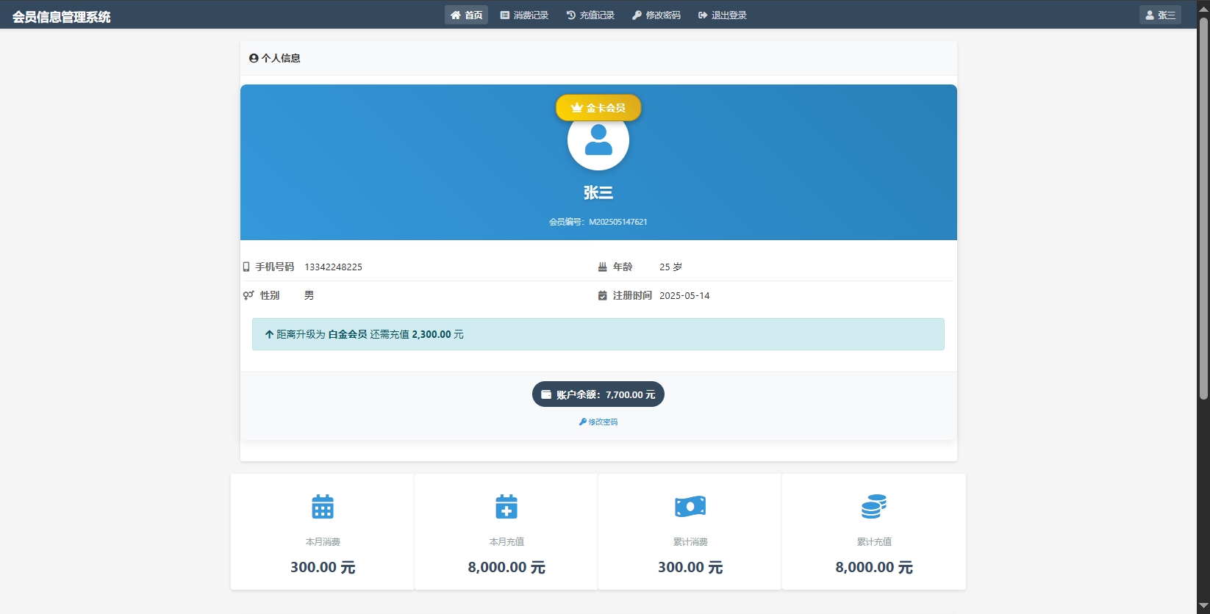The height and width of the screenshot is (614, 1210).
Task: Click the key icon beside lower 修改密码
Action: pos(583,422)
